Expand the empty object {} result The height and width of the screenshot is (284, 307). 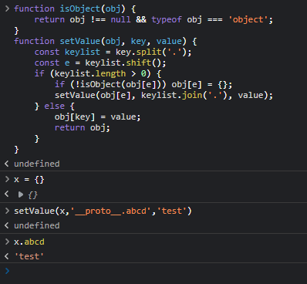tap(21, 194)
